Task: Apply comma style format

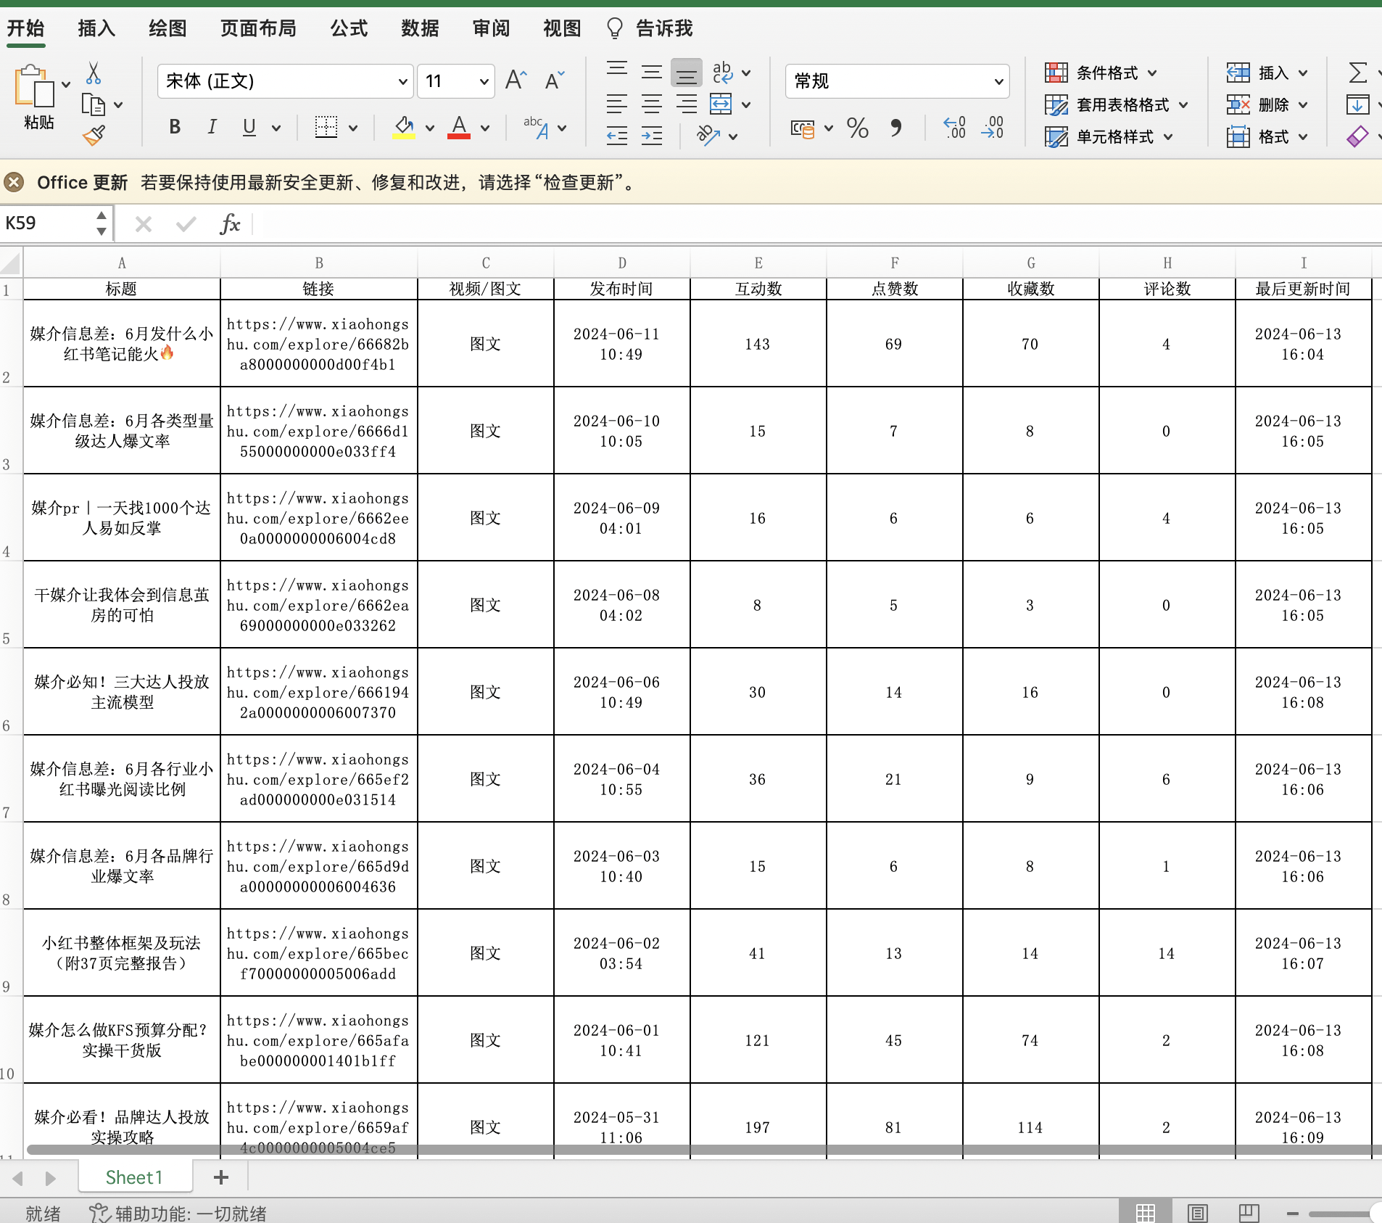Action: pos(896,128)
